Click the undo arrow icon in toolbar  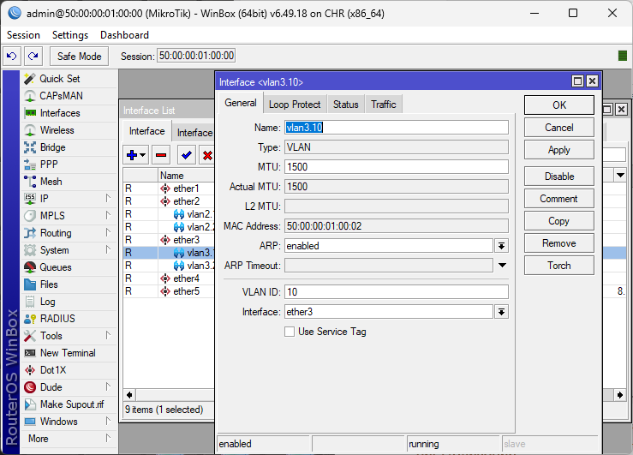click(12, 56)
